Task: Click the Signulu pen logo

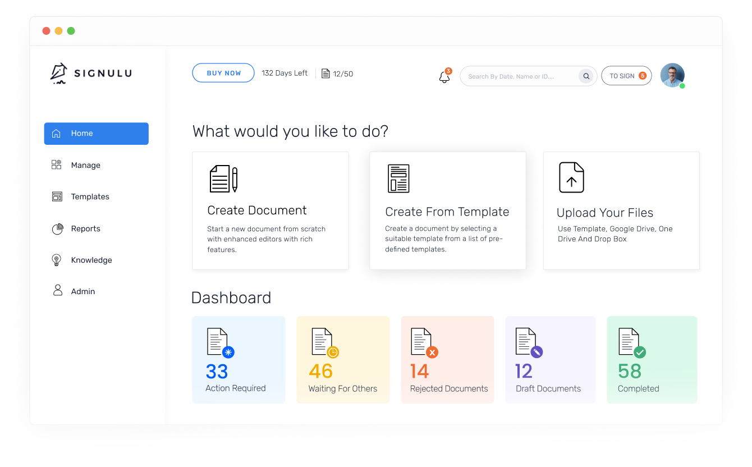Action: [59, 74]
